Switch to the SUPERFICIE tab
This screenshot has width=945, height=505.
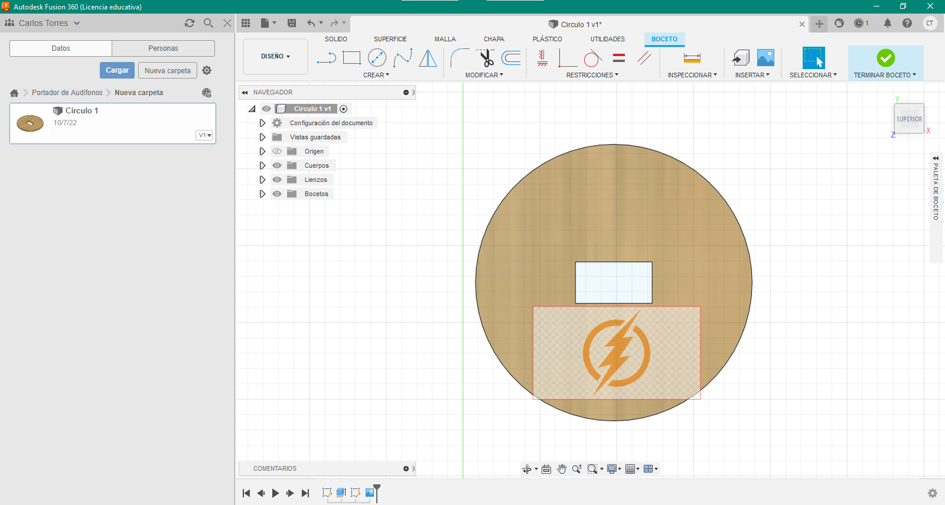[x=390, y=39]
